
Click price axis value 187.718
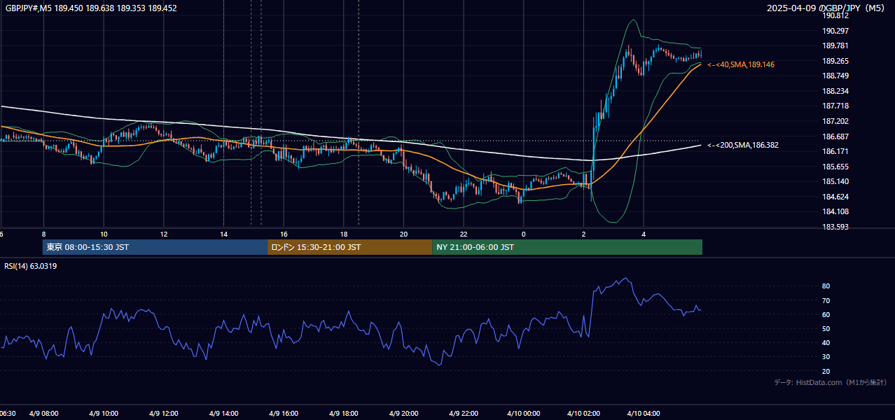pos(835,106)
